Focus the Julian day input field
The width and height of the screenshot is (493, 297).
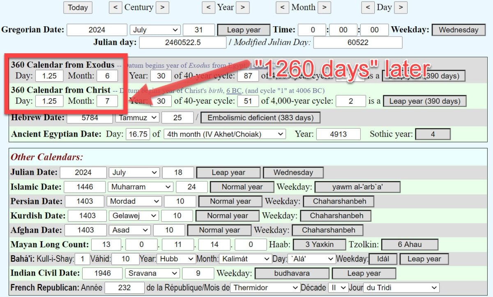point(182,43)
